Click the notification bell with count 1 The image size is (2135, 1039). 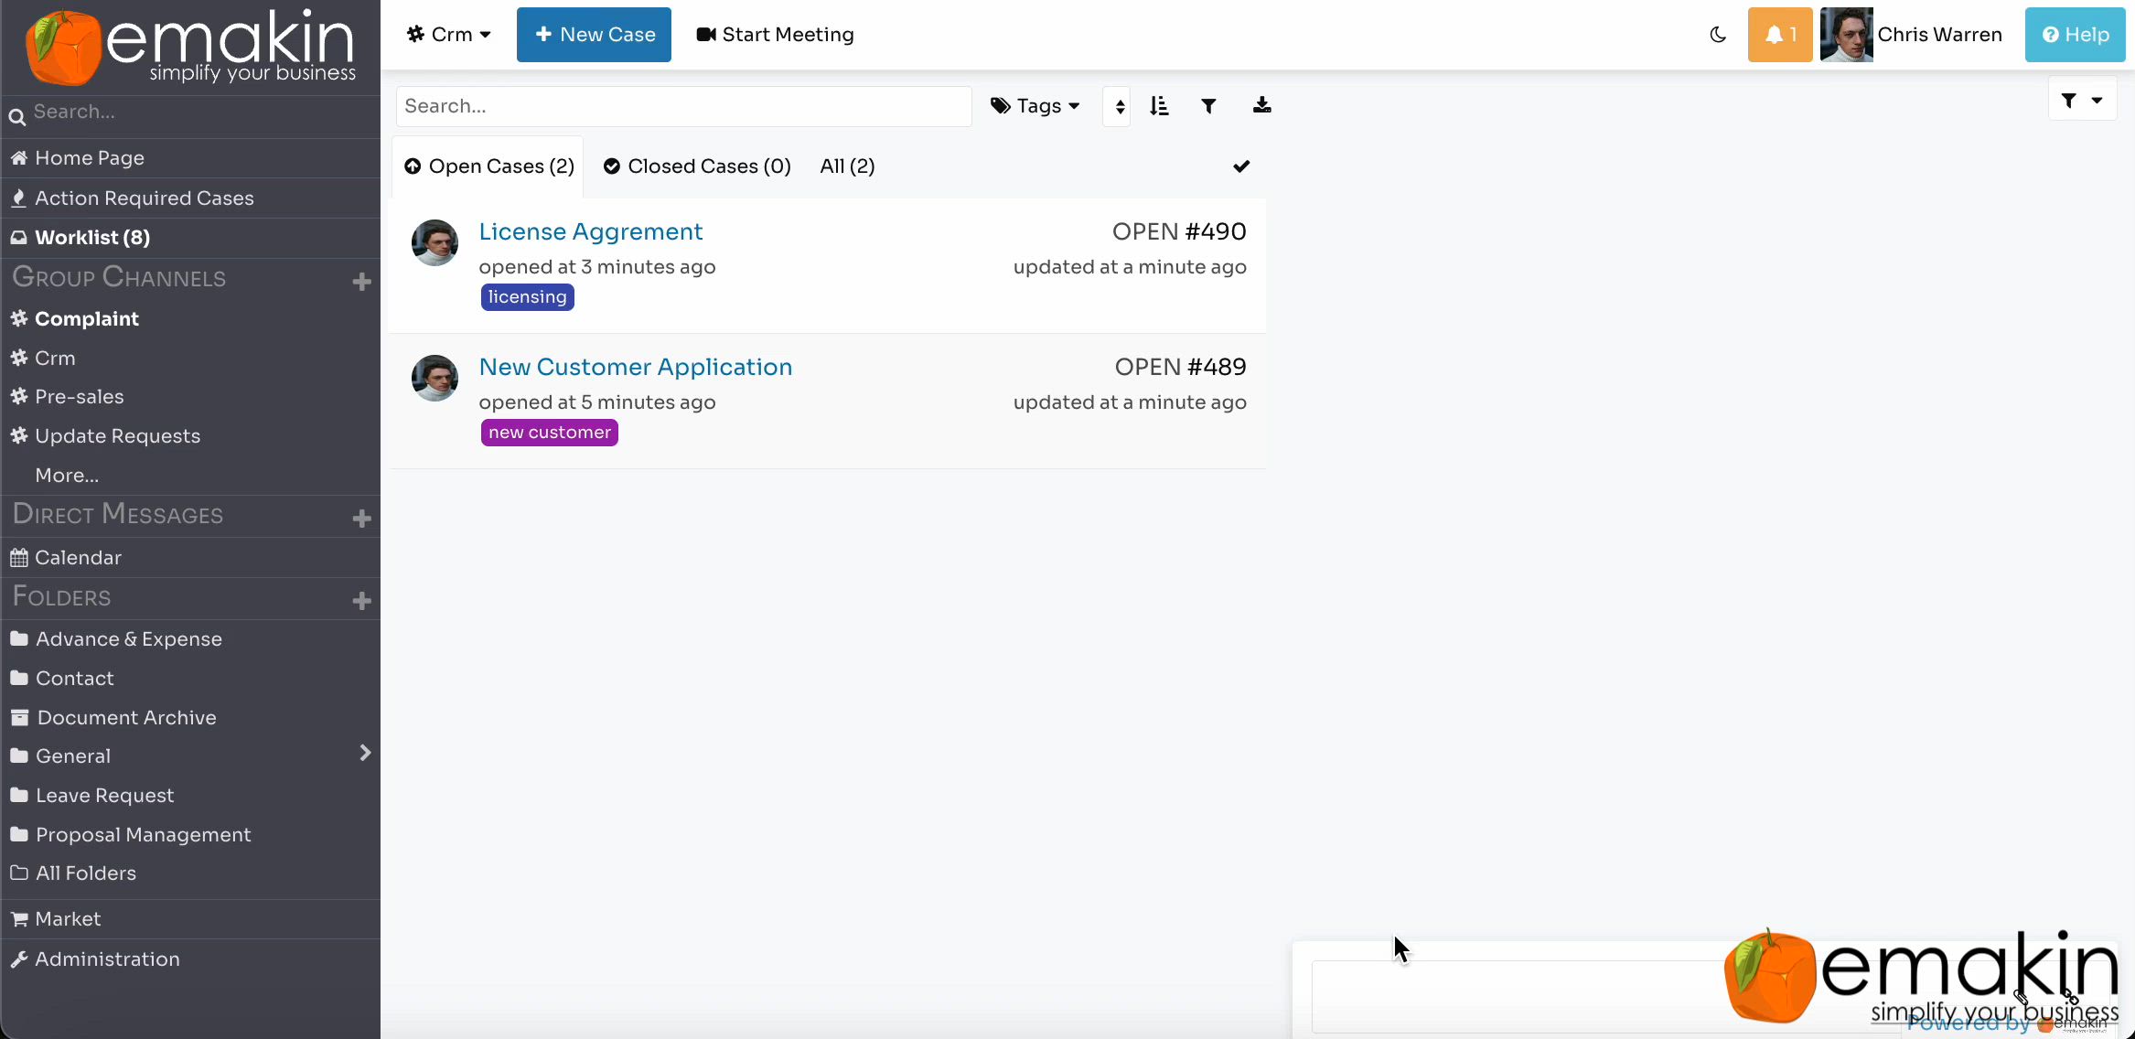coord(1779,35)
